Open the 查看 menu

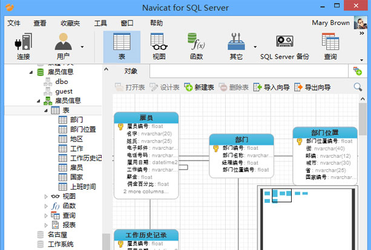[x=40, y=23]
